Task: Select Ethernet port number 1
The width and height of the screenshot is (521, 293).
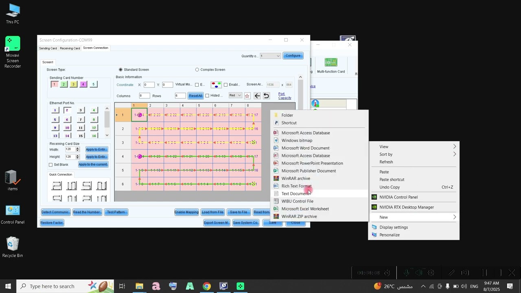Action: coord(55,110)
